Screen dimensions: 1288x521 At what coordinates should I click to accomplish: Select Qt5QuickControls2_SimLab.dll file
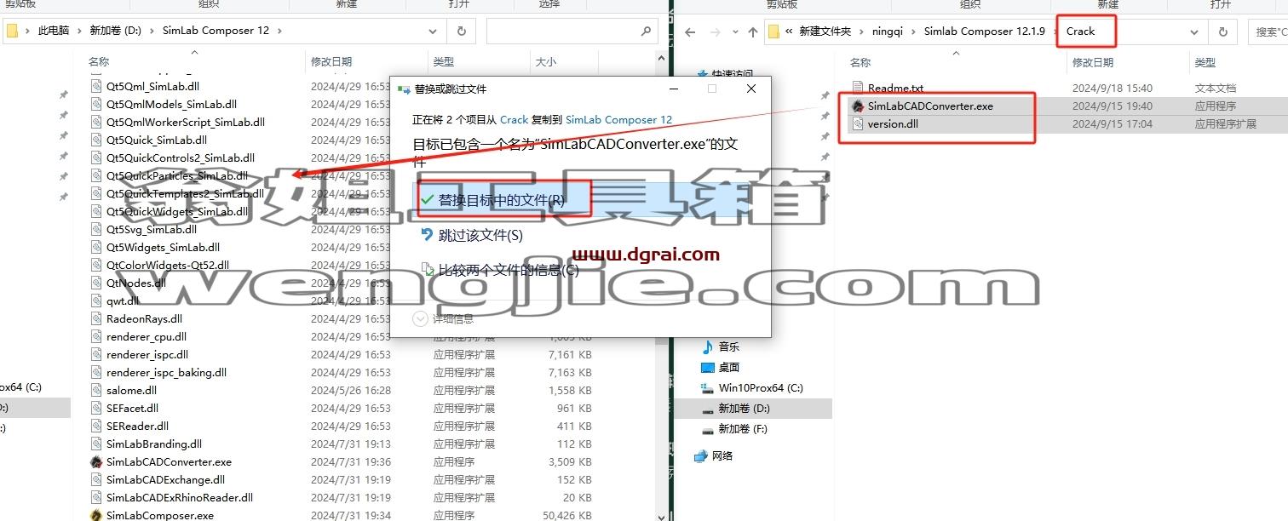pos(180,158)
